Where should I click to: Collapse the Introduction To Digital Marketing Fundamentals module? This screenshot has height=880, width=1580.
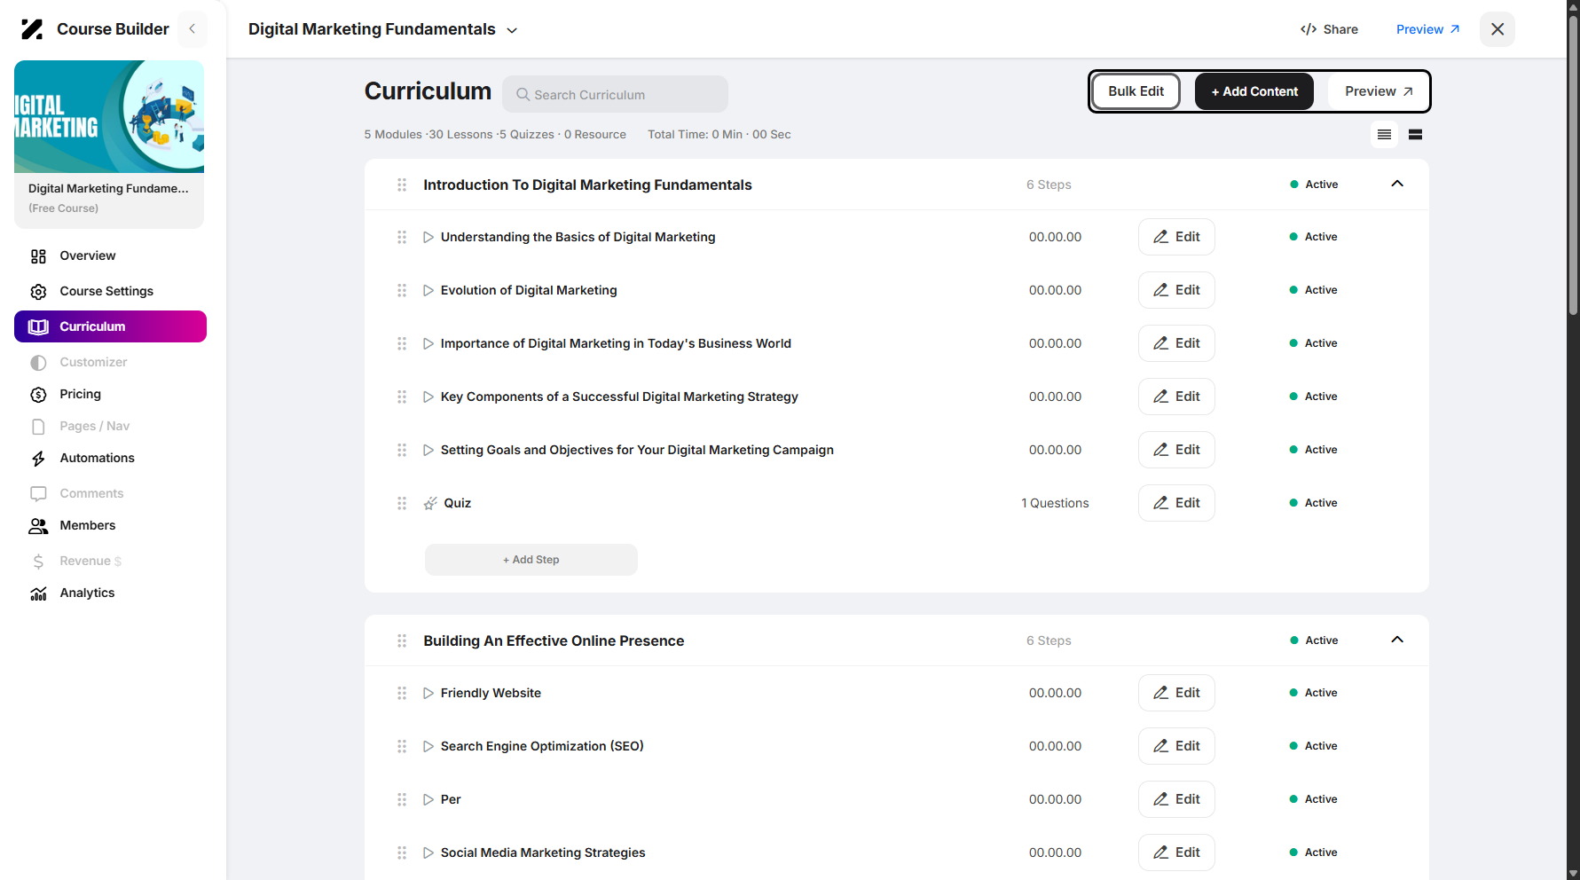tap(1397, 184)
